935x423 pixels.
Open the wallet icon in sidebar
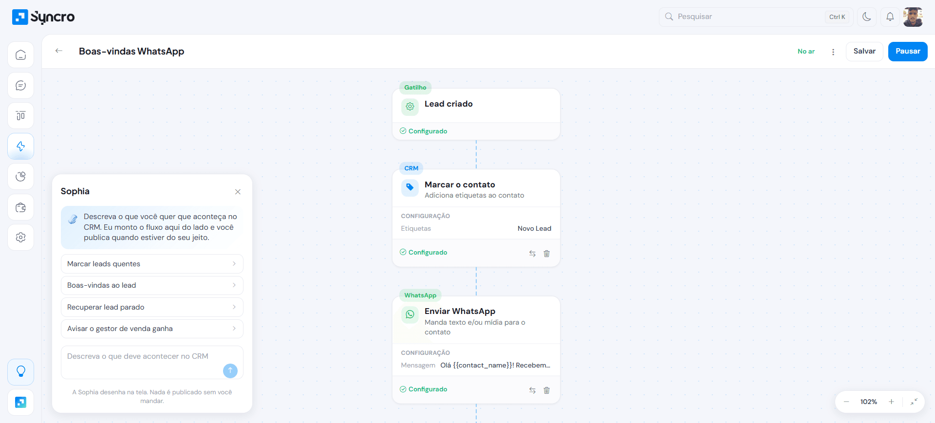[x=20, y=207]
